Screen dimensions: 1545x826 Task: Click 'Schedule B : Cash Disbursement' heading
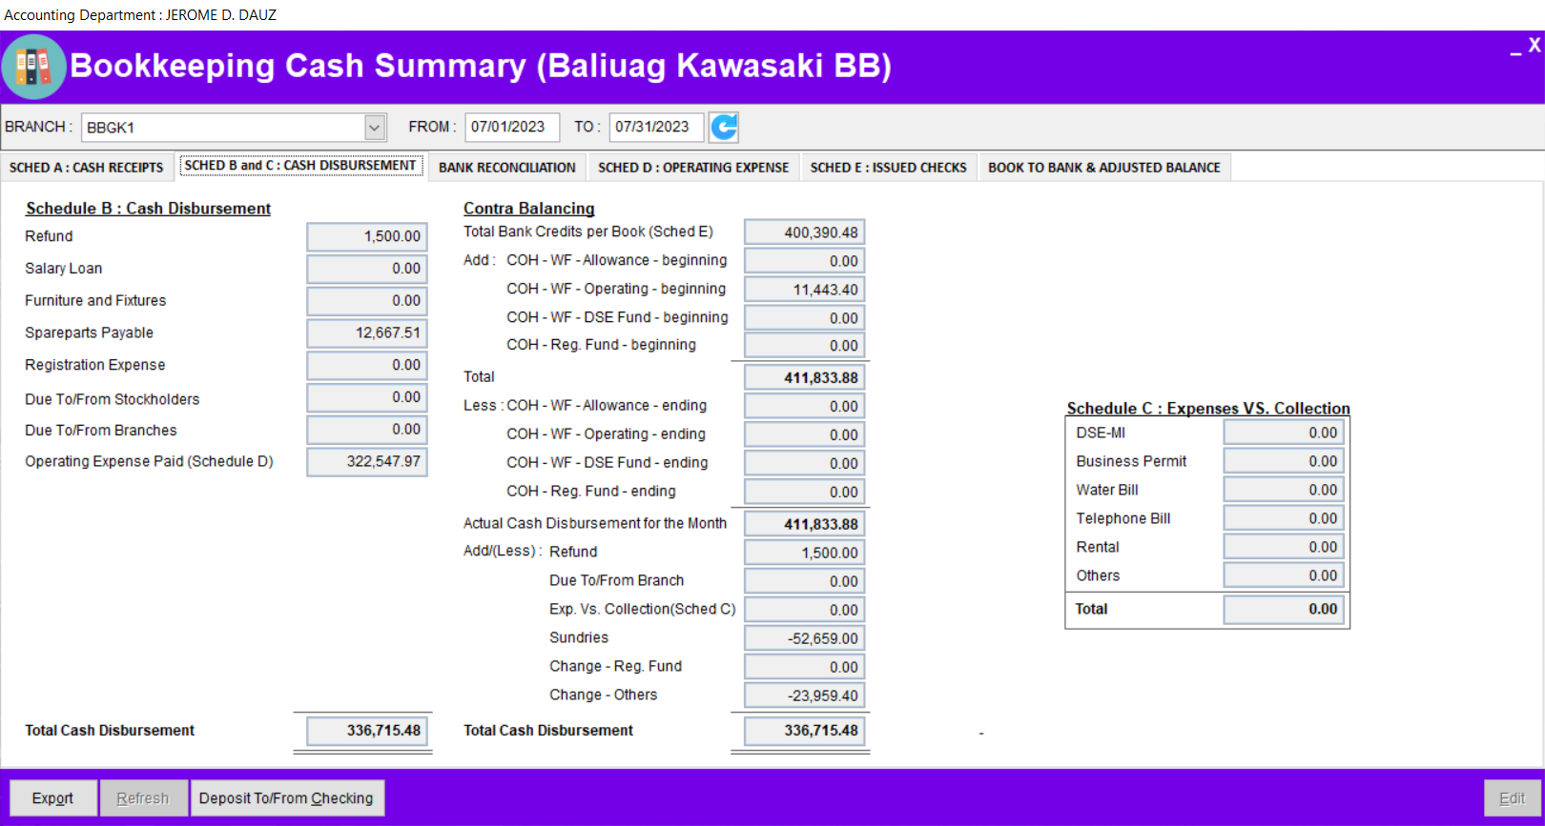pos(148,209)
